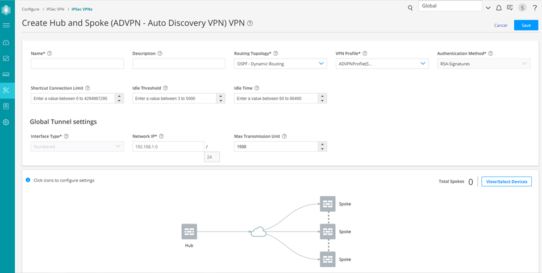Open the notifications bell icon
This screenshot has width=542, height=273.
(x=499, y=8)
